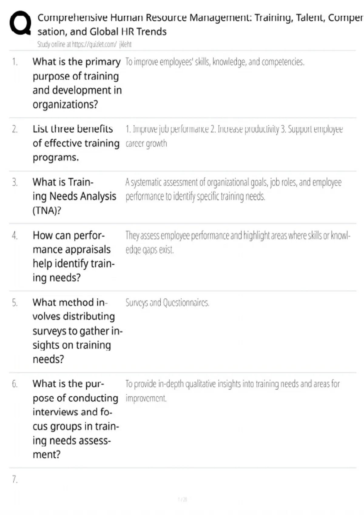Image resolution: width=364 pixels, height=516 pixels.
Task: Select question 2 listing three benefits
Action: [x=76, y=143]
